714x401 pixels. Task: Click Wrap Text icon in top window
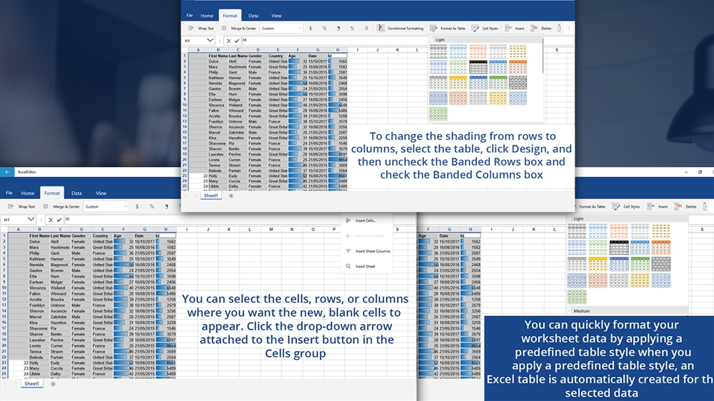point(191,29)
